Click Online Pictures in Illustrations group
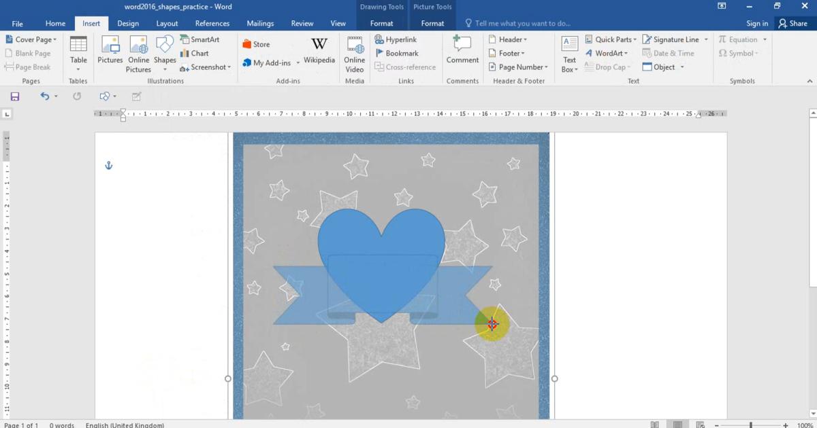Viewport: 817px width, 428px height. (x=138, y=54)
